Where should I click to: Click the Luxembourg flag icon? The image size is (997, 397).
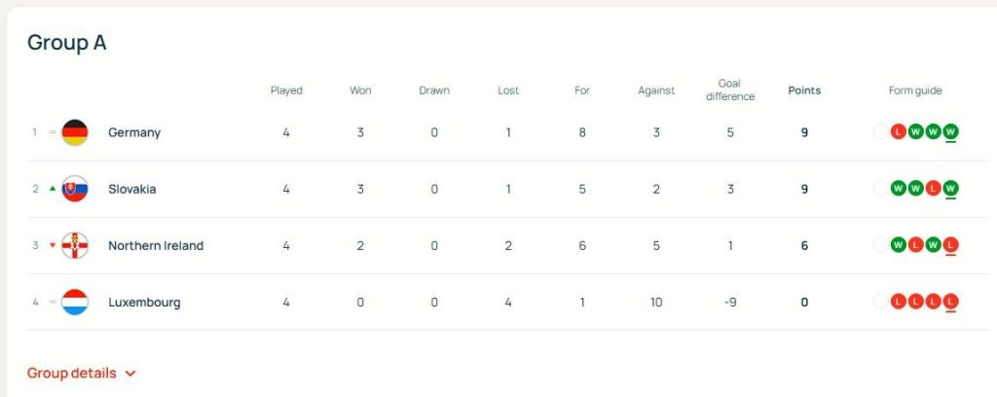(x=75, y=302)
